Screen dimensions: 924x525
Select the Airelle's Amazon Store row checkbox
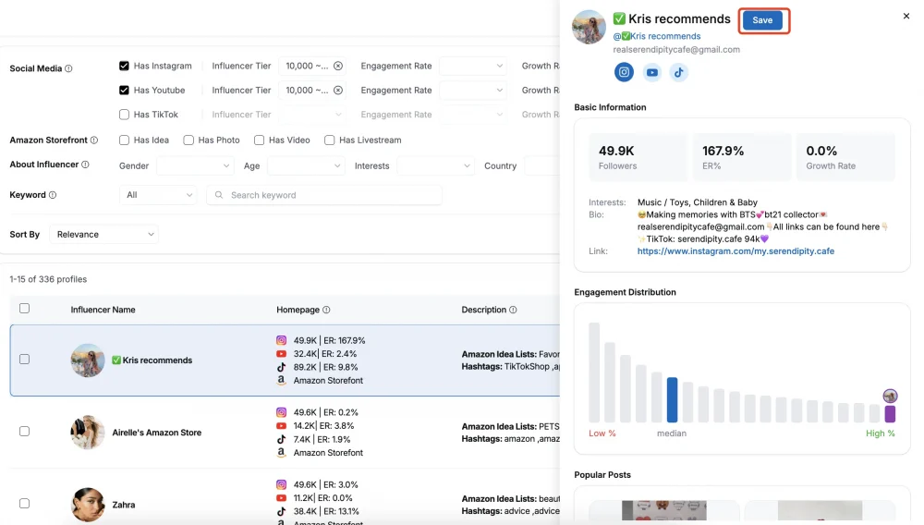pos(24,432)
